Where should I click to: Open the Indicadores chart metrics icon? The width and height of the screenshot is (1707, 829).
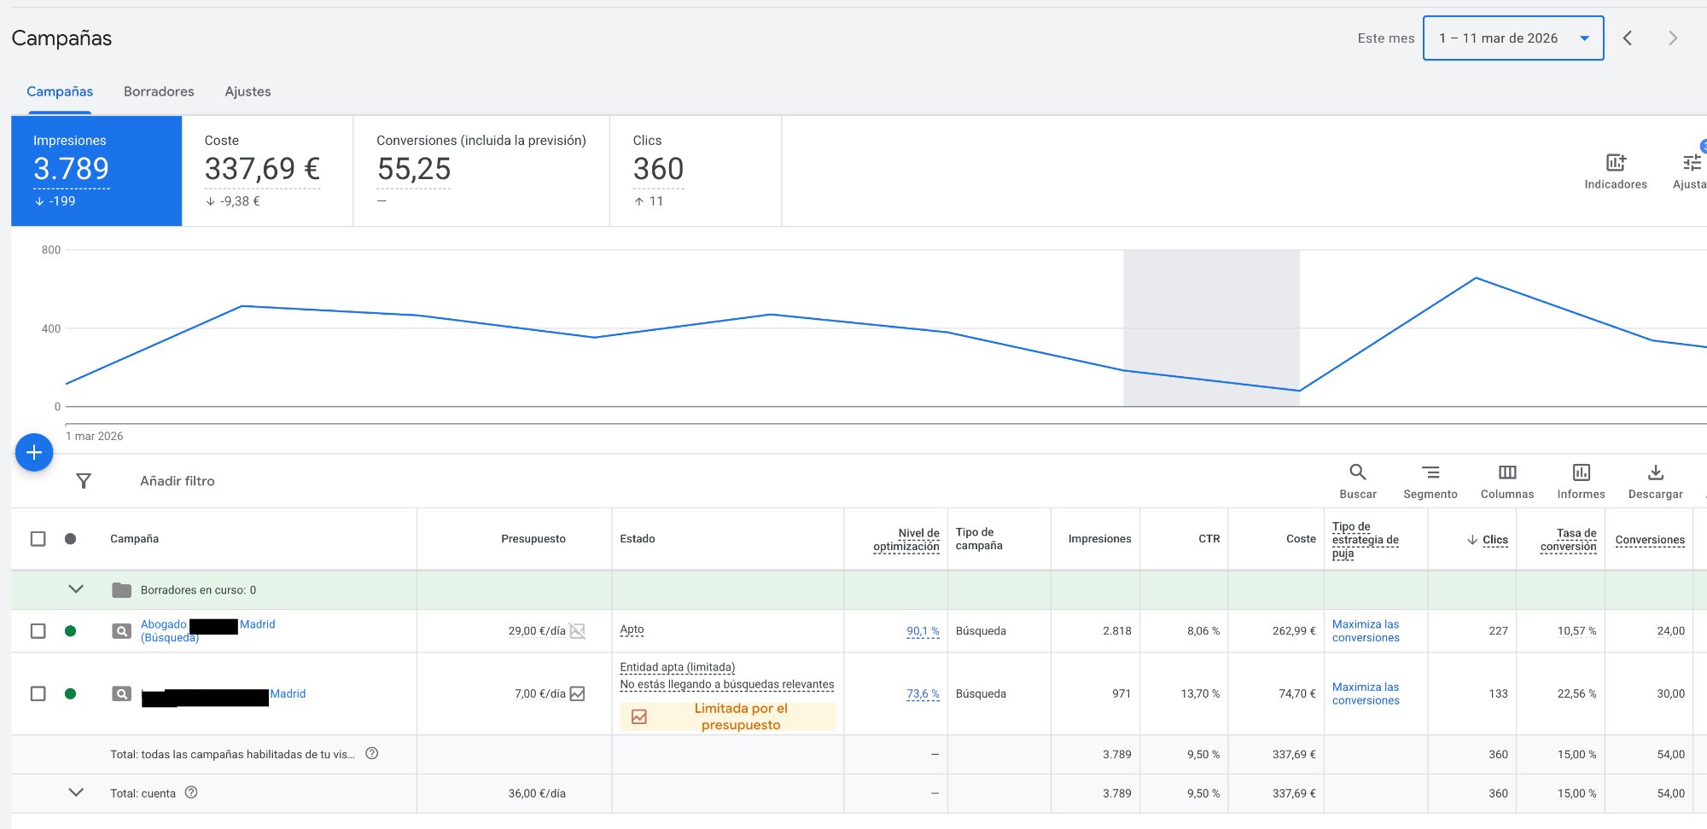pos(1616,163)
